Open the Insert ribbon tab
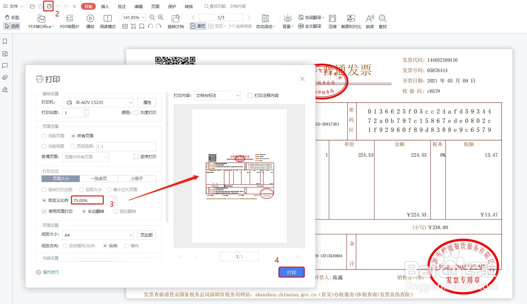This screenshot has width=527, height=304. click(x=105, y=6)
